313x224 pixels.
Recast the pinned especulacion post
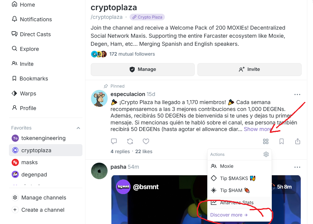[130, 141]
